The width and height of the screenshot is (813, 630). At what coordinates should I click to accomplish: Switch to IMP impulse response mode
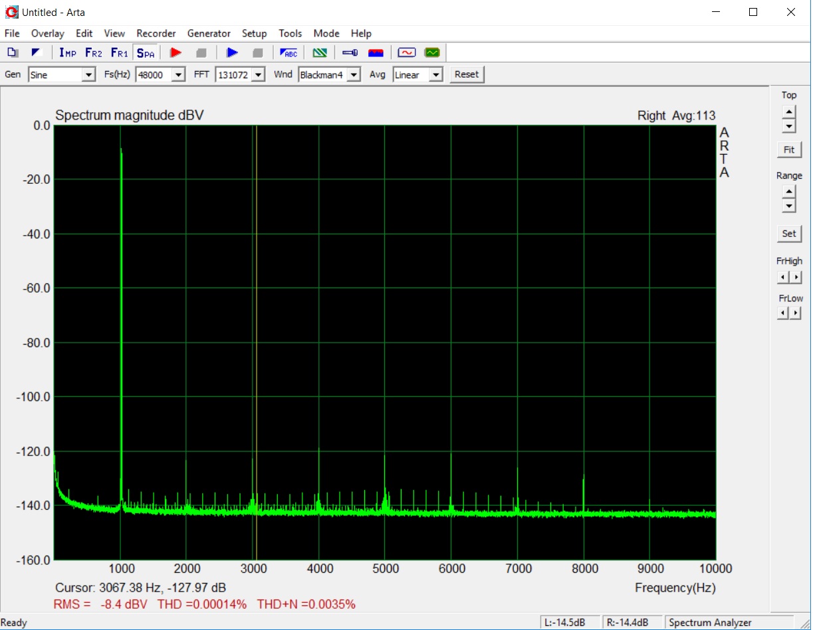click(68, 52)
